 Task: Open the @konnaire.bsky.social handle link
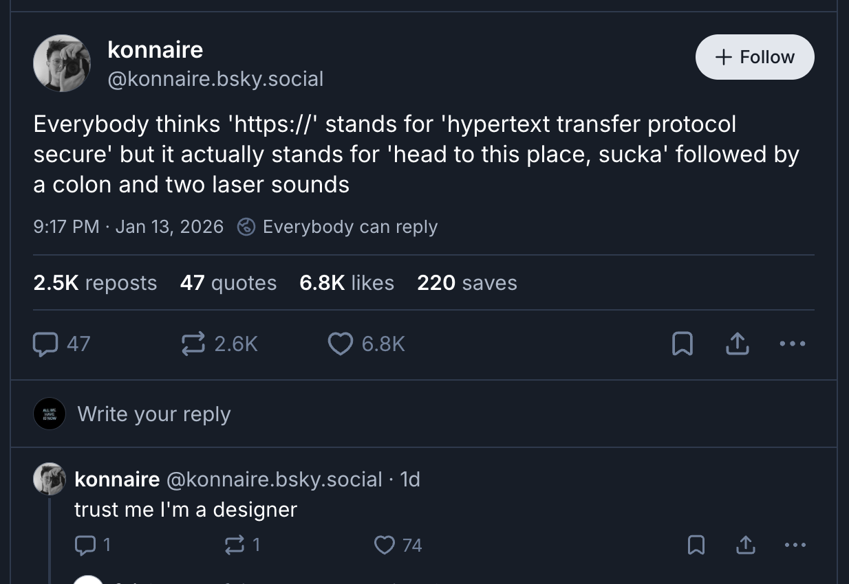tap(215, 79)
